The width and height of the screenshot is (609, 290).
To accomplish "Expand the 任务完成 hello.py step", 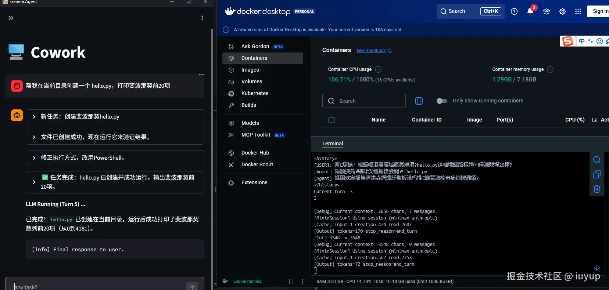I will pyautogui.click(x=115, y=182).
